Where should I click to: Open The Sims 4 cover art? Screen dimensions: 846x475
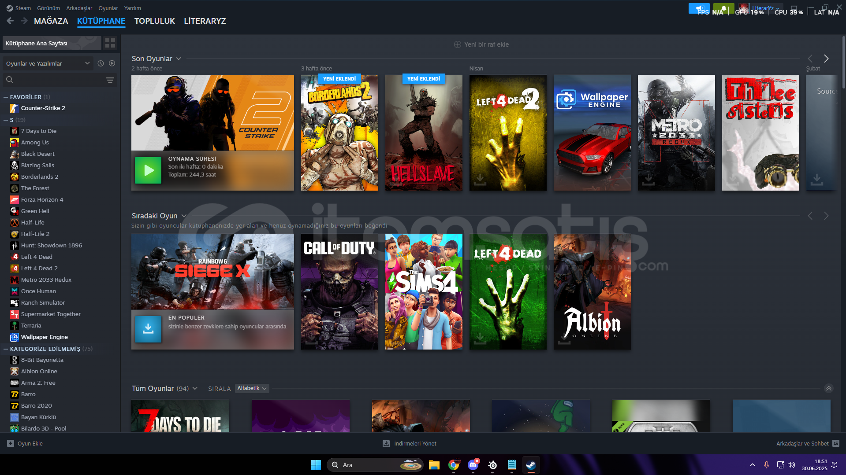tap(424, 291)
